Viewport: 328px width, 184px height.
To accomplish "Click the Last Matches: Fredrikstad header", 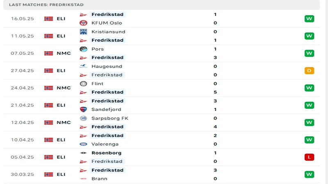I will [46, 4].
